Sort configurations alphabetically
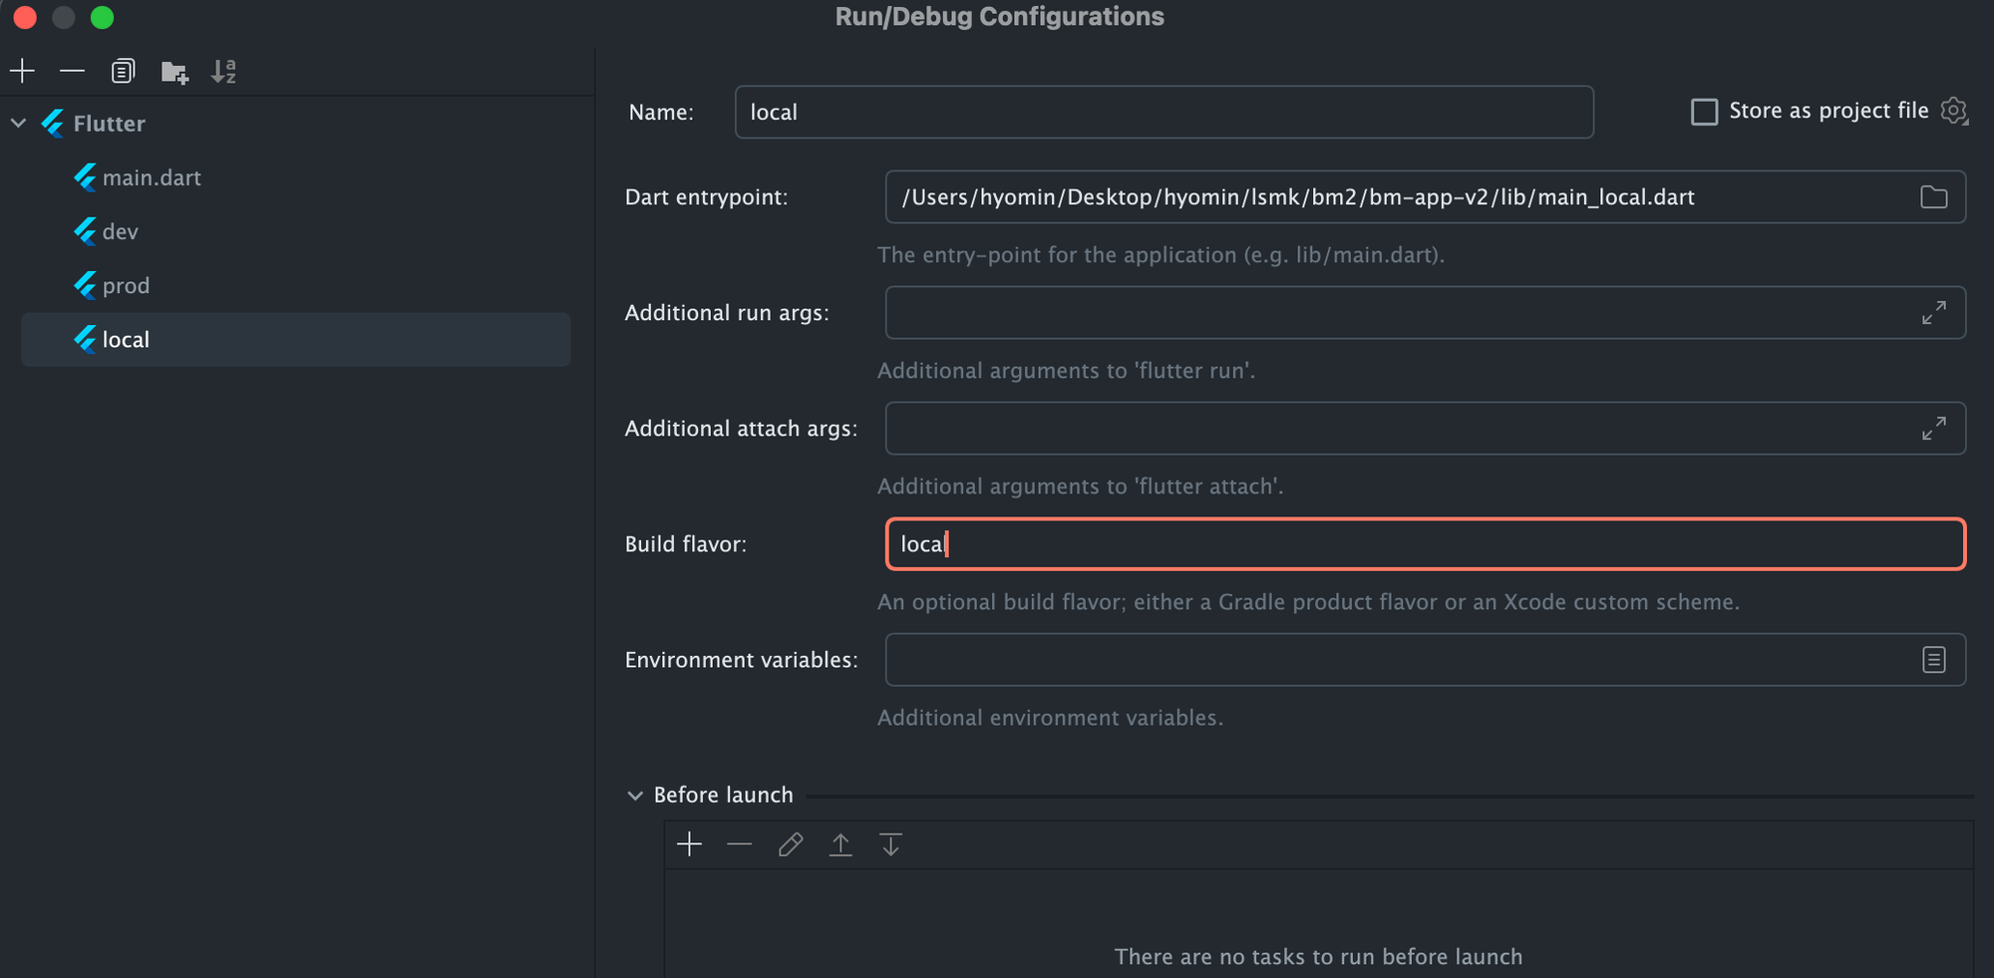 point(224,71)
